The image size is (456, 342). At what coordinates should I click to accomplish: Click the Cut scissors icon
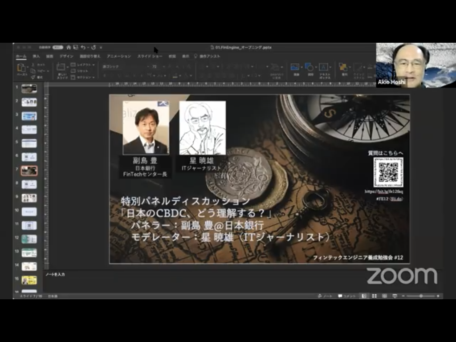tap(33, 65)
